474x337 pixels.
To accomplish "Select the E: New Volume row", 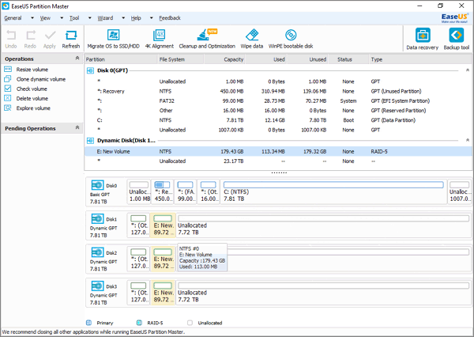I will pos(278,151).
